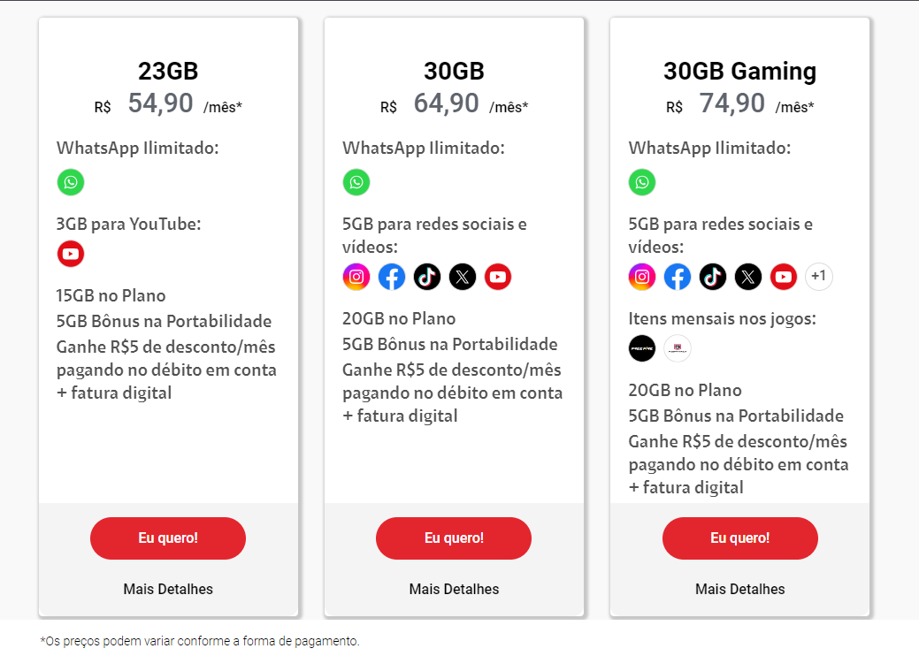Click X icon in the 30GB plan
This screenshot has width=919, height=656.
[x=463, y=277]
